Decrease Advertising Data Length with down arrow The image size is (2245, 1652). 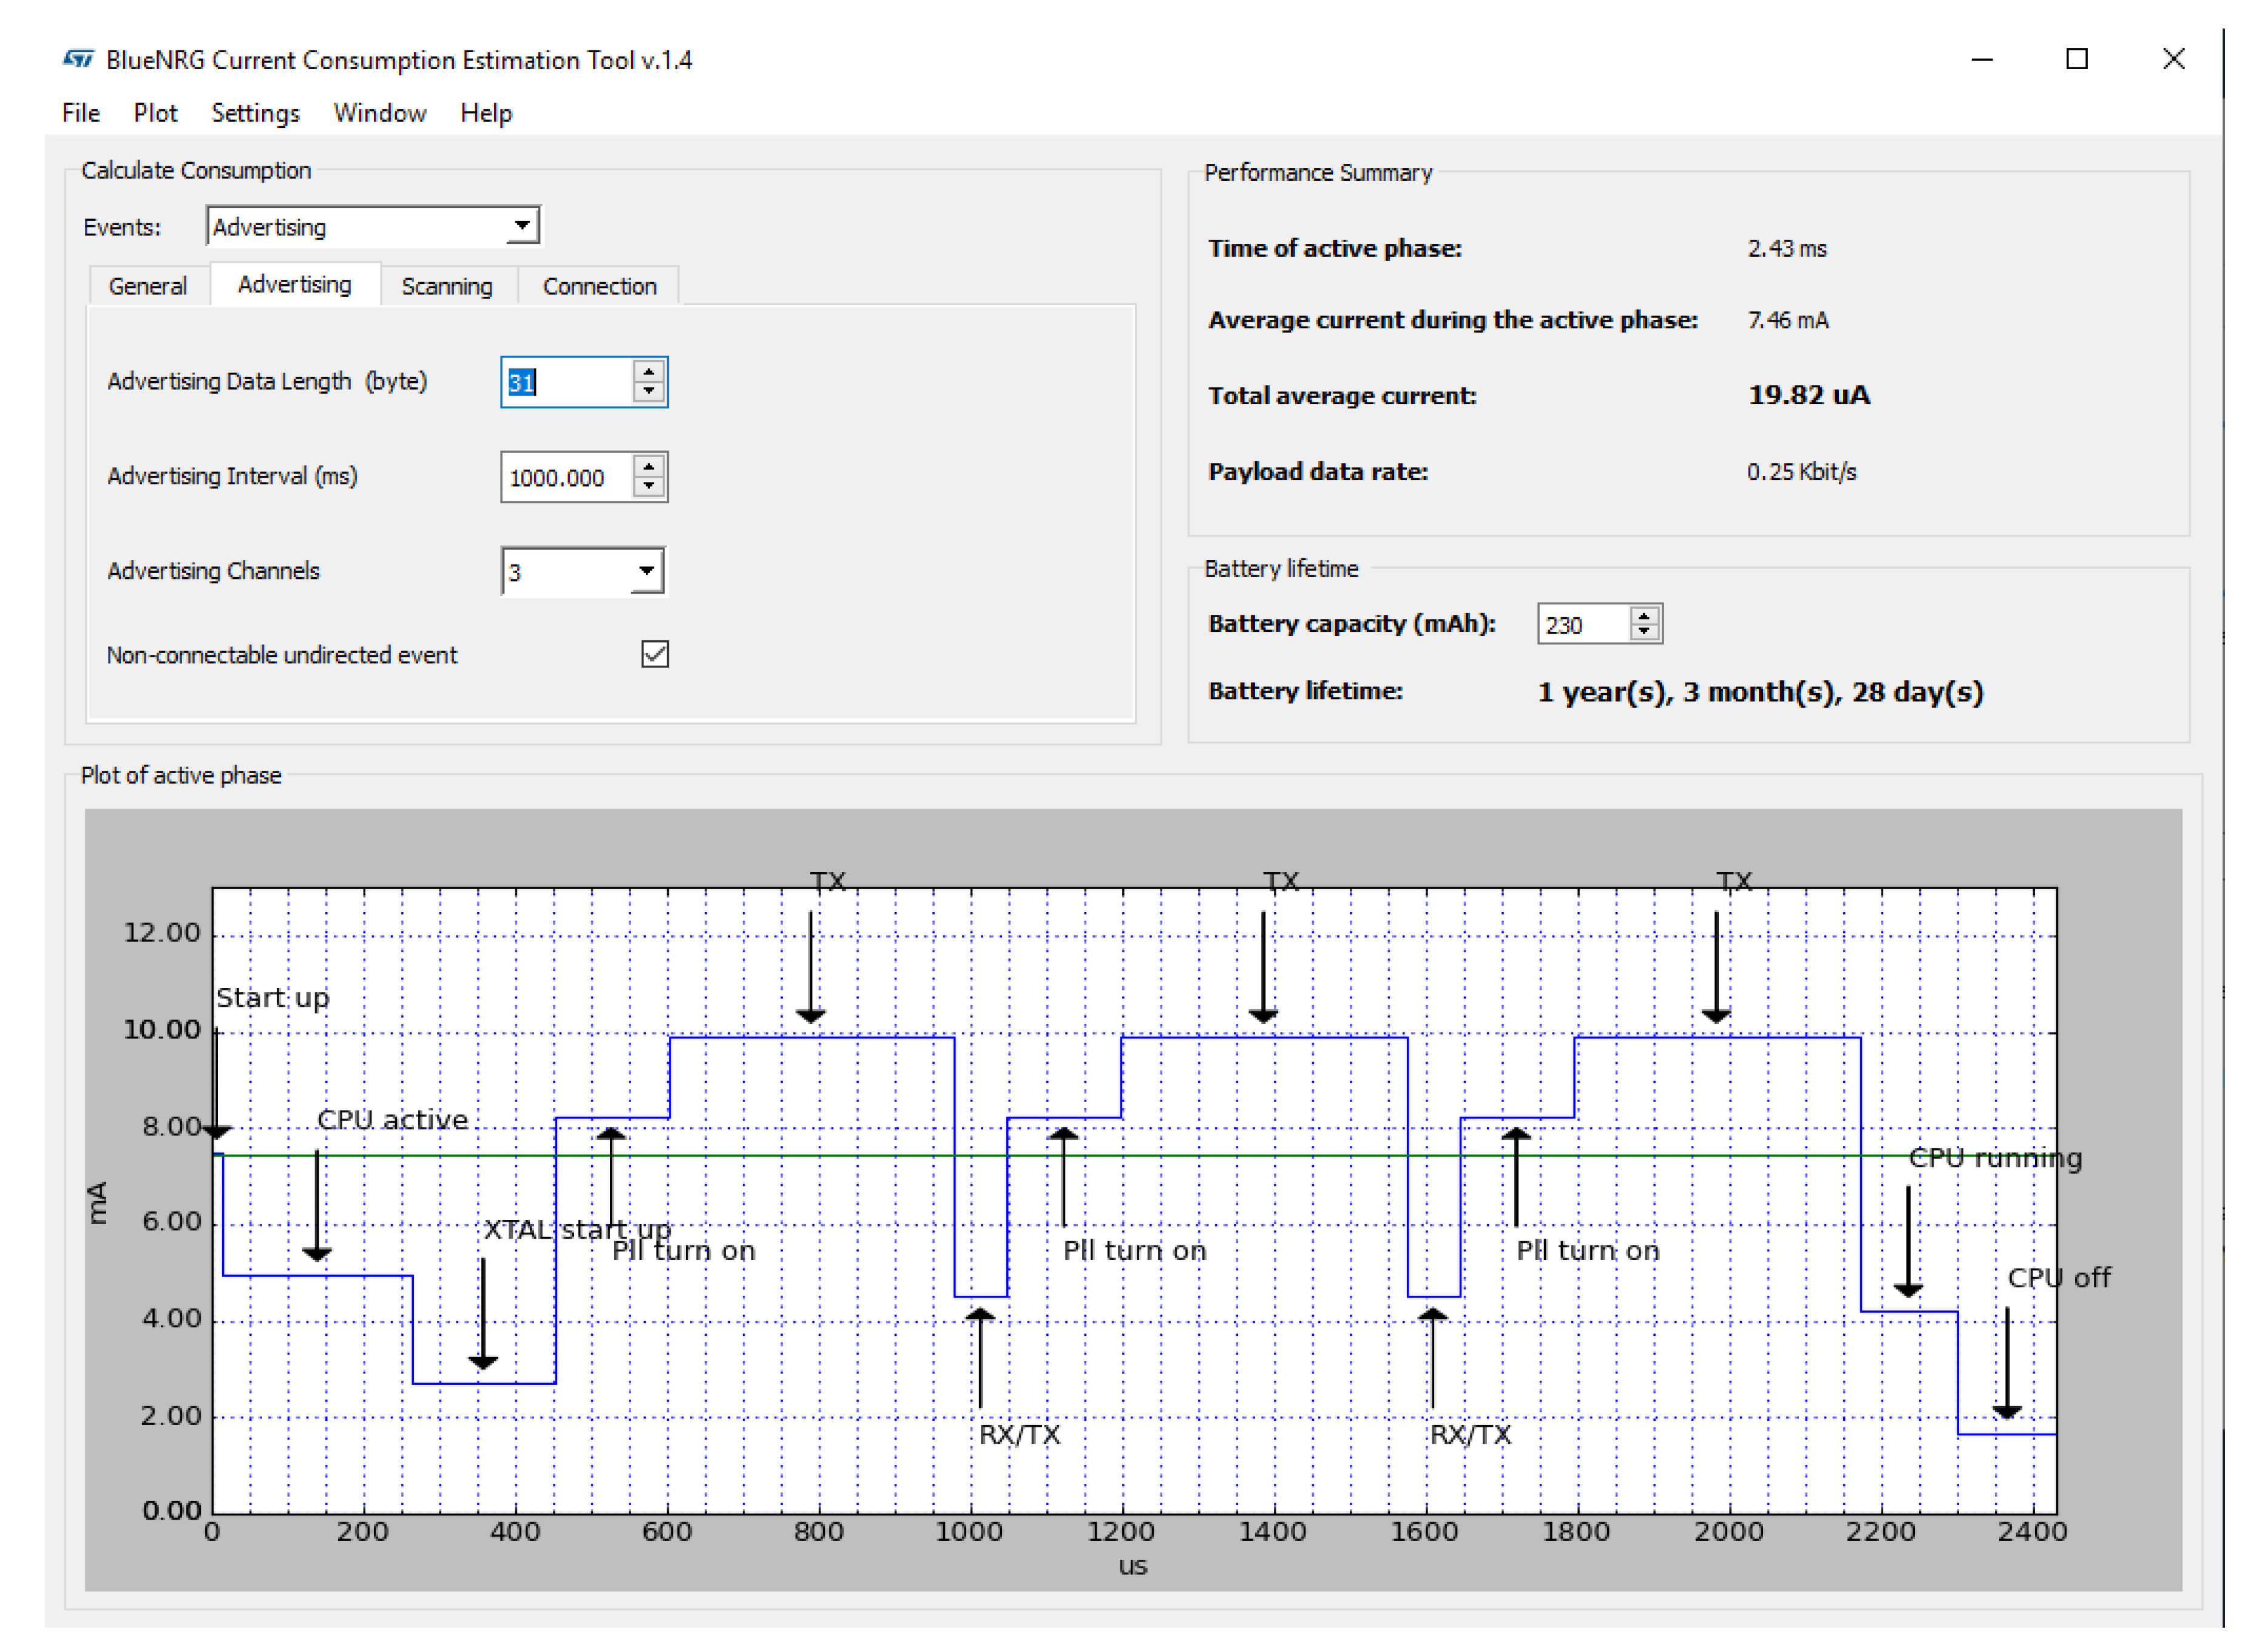tap(649, 391)
